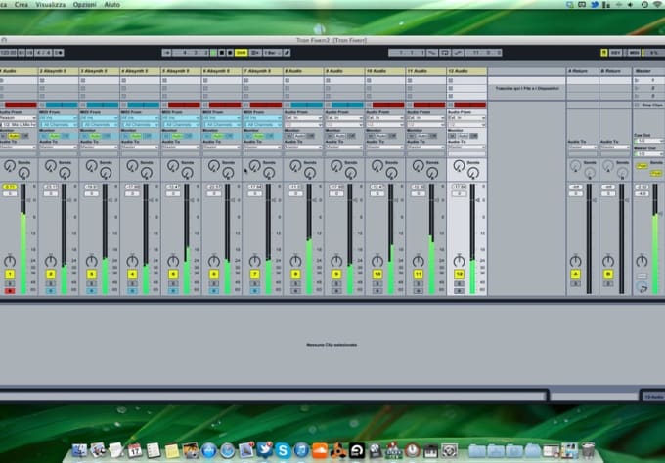Open the Aiuto menu
This screenshot has width=665, height=463.
point(111,5)
